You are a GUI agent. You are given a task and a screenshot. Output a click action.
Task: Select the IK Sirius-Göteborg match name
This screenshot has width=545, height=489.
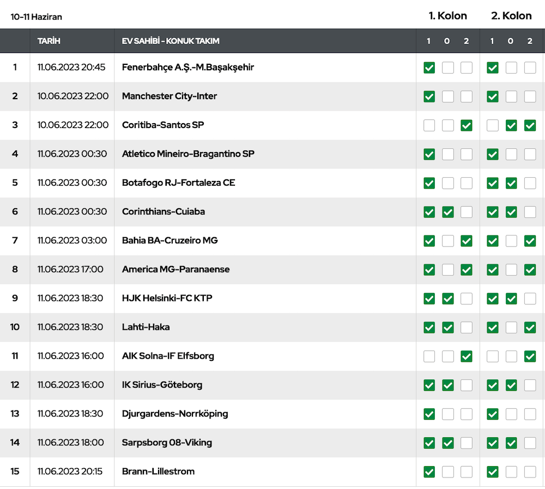coord(162,385)
